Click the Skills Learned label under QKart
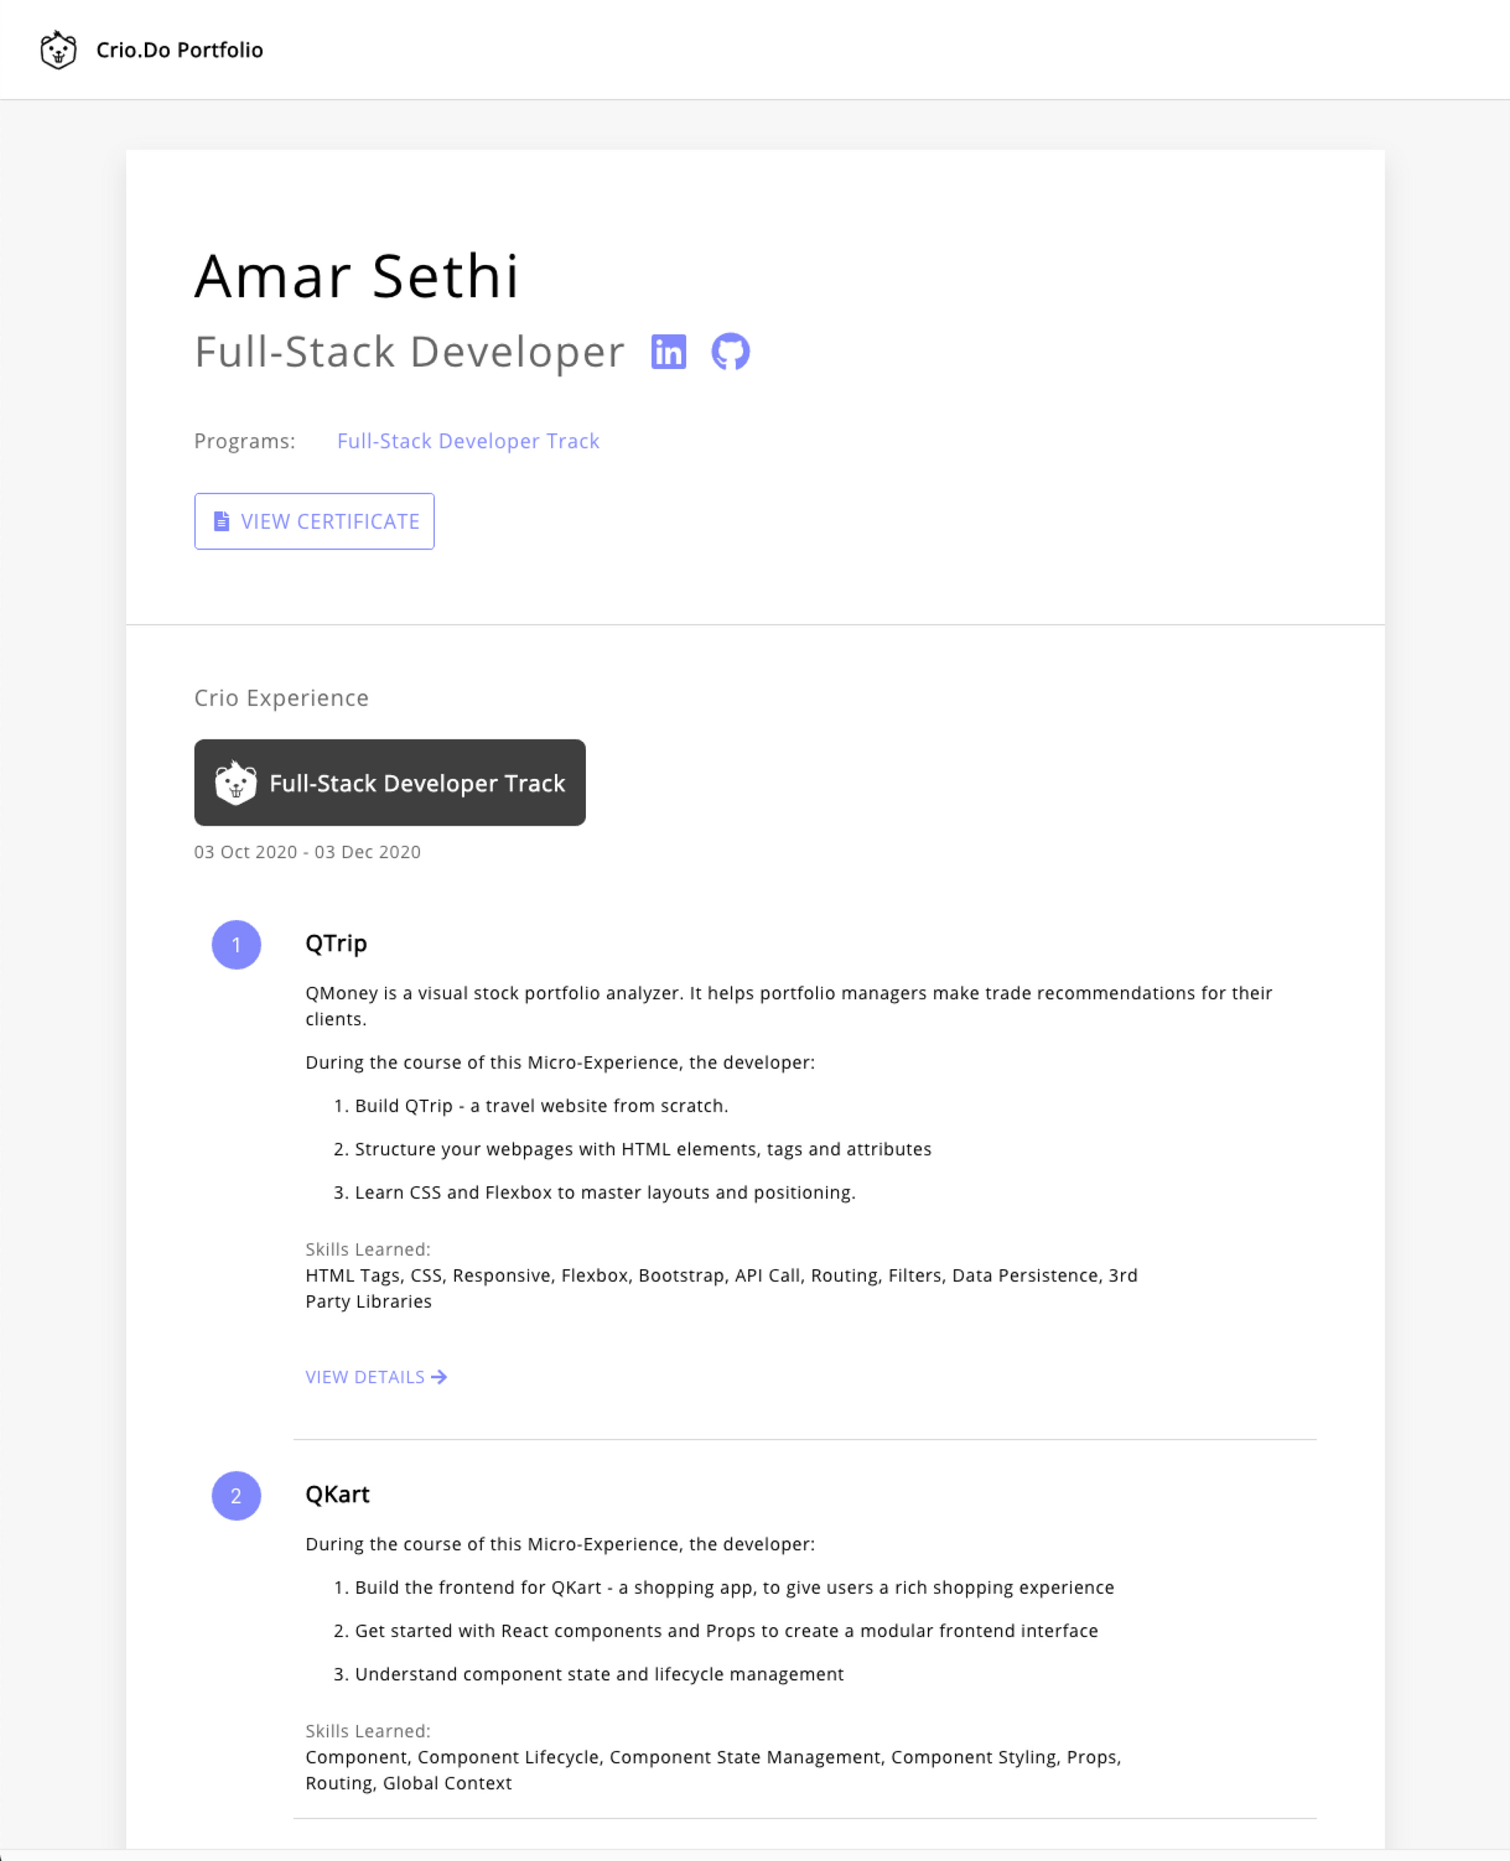 point(368,1730)
